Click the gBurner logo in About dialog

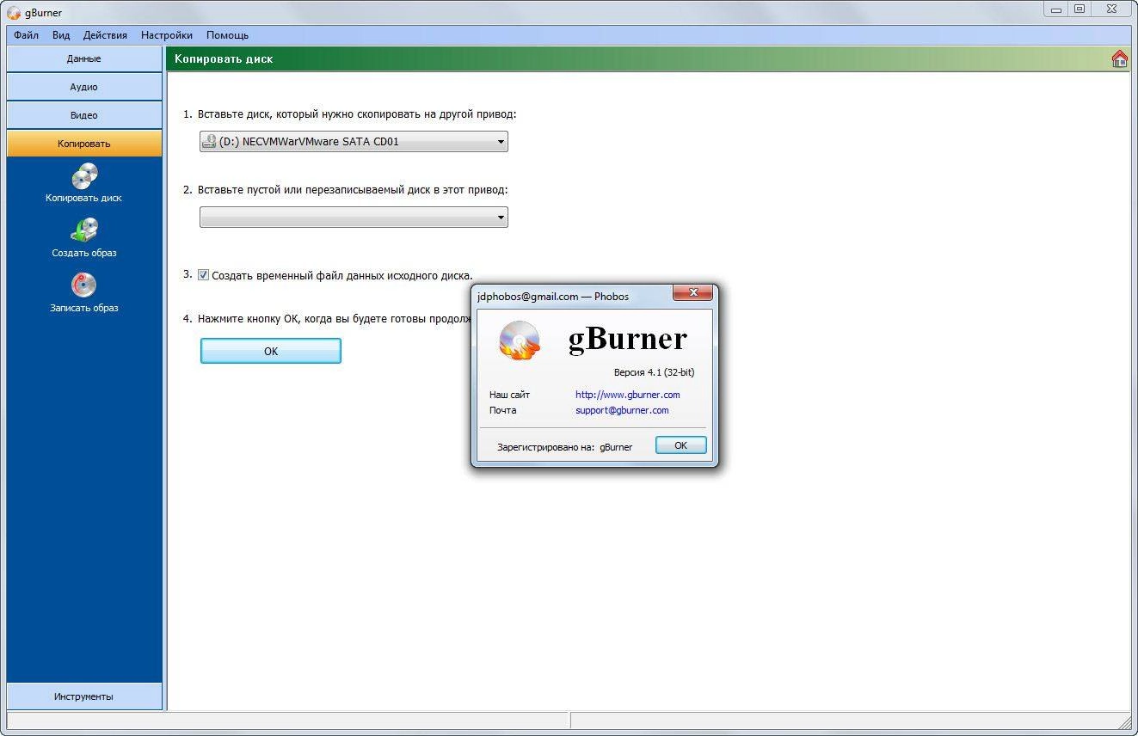[x=520, y=339]
